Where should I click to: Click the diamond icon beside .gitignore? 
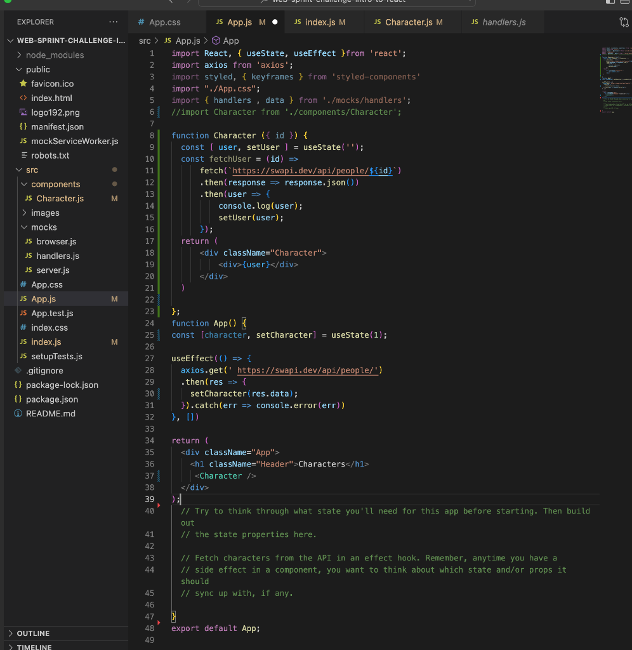pos(19,371)
